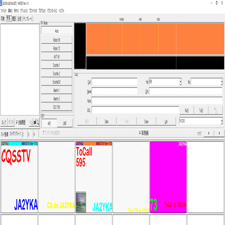The image size is (225, 225).
Task: Select the CQ de JA2YKA template thumbnail
Action: [57, 177]
